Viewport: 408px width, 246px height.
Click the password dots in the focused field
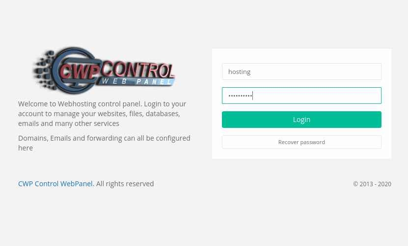pos(240,96)
